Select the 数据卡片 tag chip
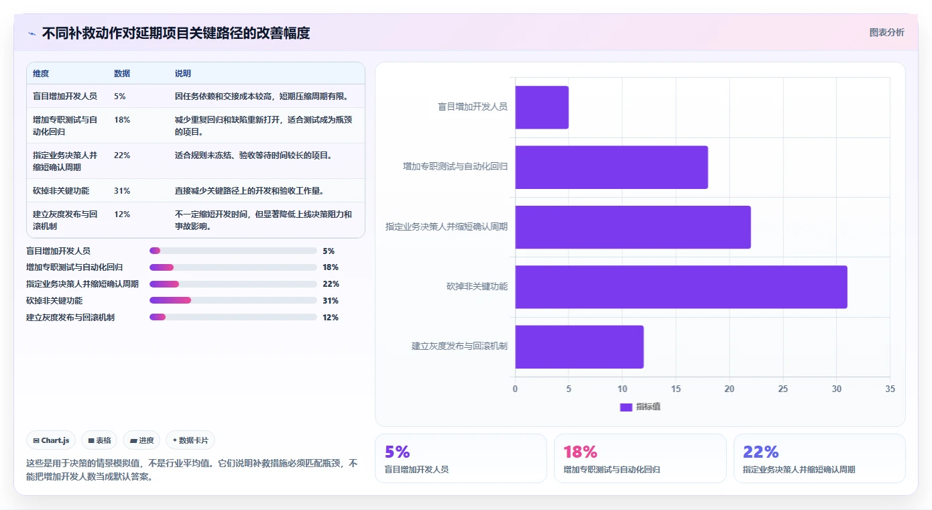Image resolution: width=932 pixels, height=510 pixels. coord(190,440)
